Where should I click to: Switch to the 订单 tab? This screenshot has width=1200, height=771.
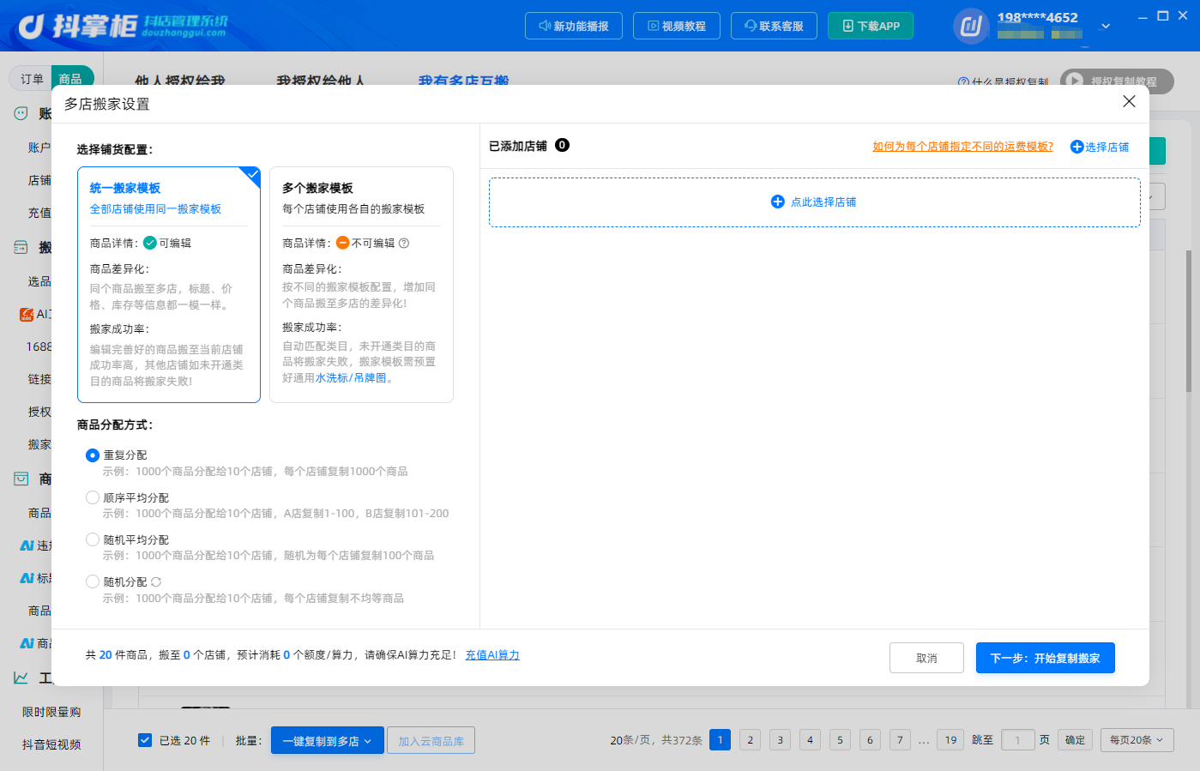coord(32,79)
